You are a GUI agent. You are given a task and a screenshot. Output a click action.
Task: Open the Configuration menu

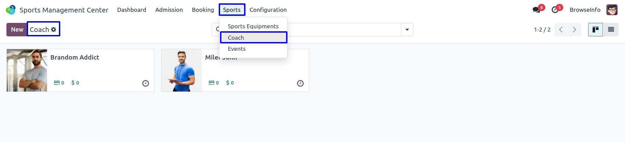pos(268,10)
